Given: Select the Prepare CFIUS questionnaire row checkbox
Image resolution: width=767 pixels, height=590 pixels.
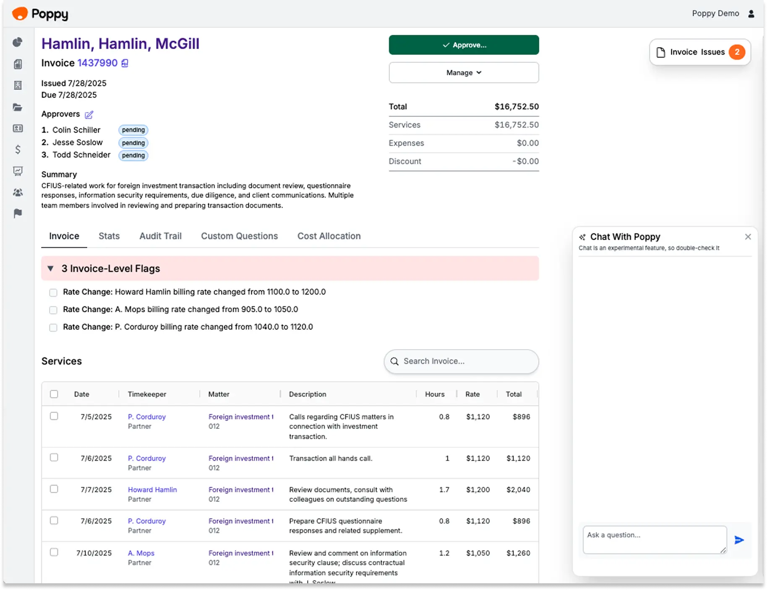Looking at the screenshot, I should click(54, 520).
